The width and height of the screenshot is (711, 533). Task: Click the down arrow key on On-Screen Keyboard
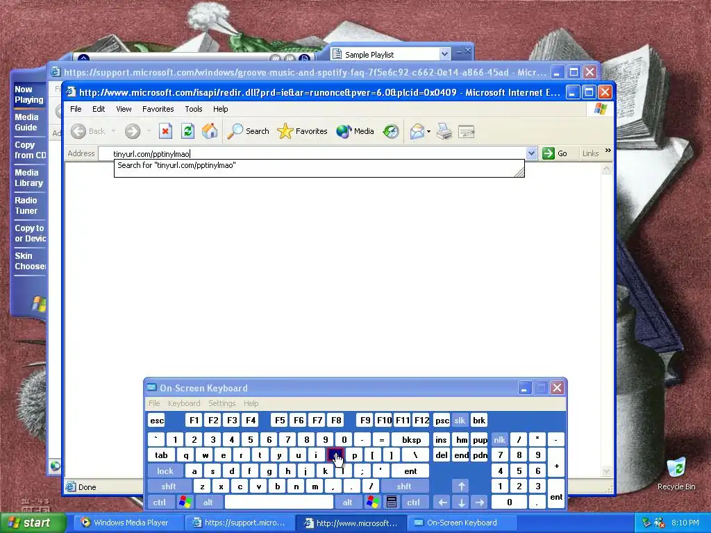point(461,502)
